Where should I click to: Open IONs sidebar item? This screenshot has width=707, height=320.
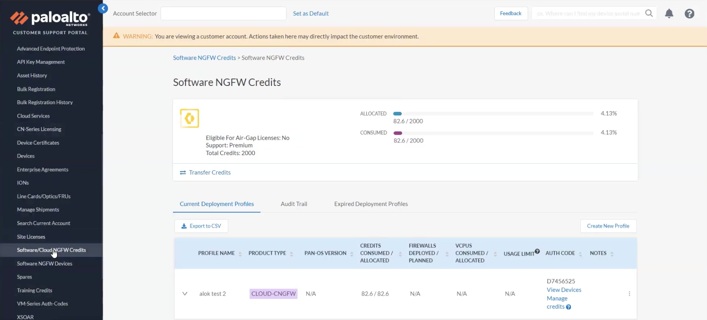(23, 183)
